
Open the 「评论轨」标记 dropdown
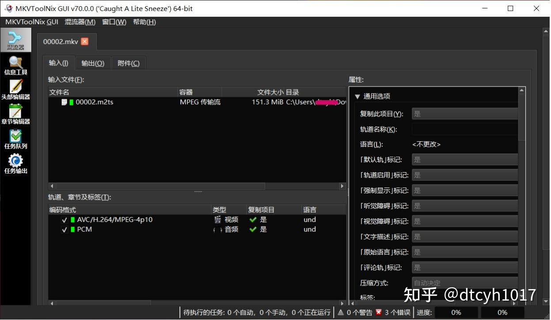pos(465,268)
